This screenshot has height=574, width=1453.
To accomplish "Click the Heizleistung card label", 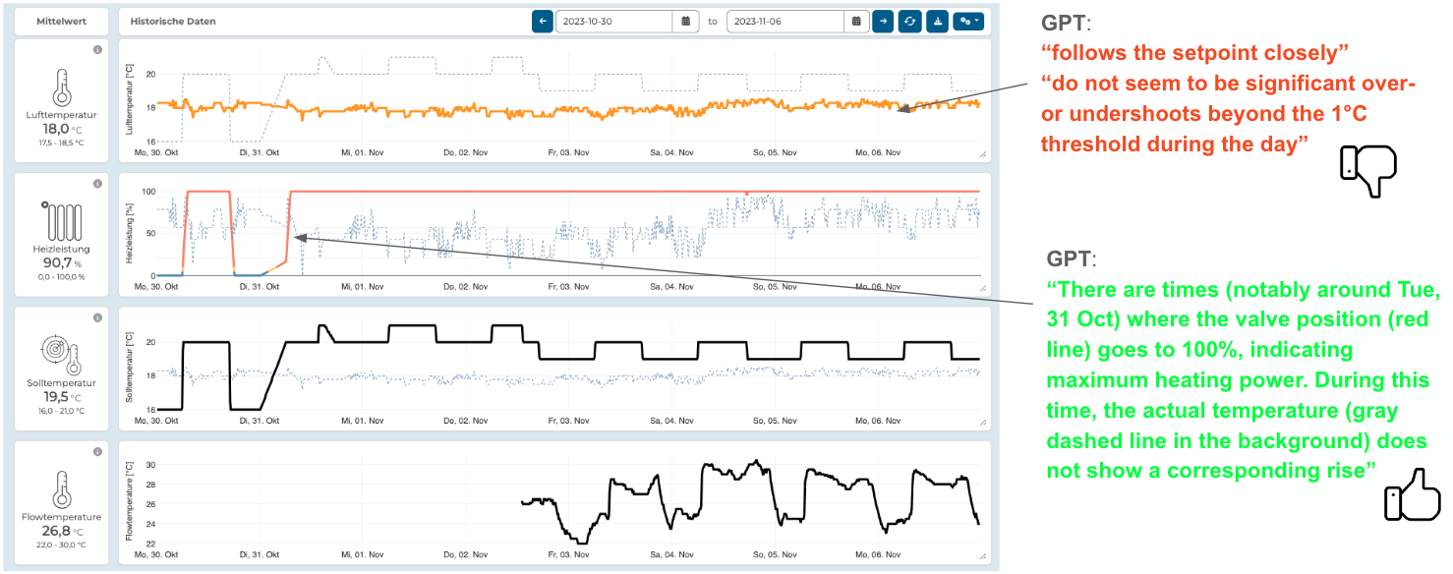I will pos(61,249).
